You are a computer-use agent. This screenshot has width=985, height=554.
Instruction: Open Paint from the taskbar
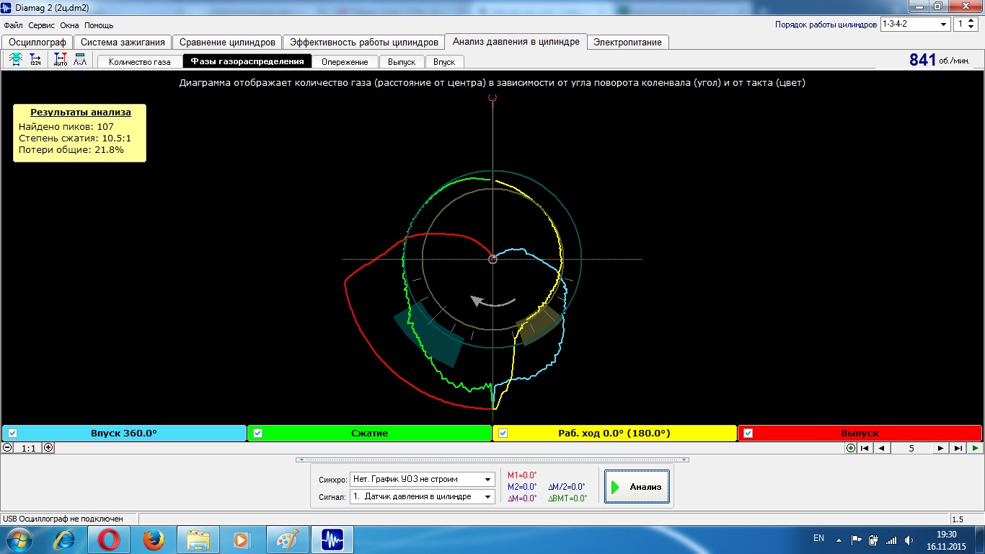[x=287, y=540]
